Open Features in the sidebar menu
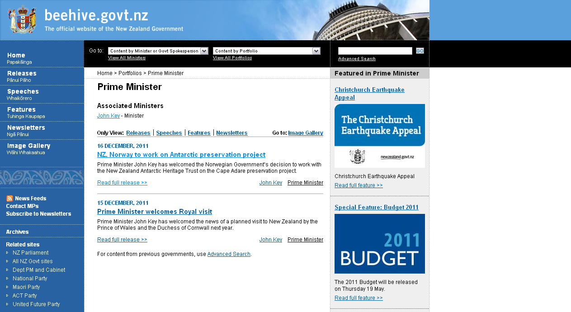Screen dimensions: 571x312 pos(21,109)
